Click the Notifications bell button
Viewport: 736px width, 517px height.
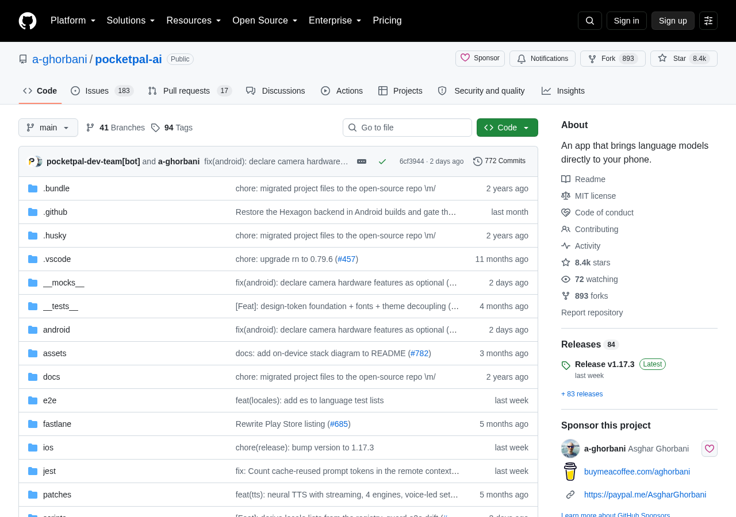[x=542, y=59]
